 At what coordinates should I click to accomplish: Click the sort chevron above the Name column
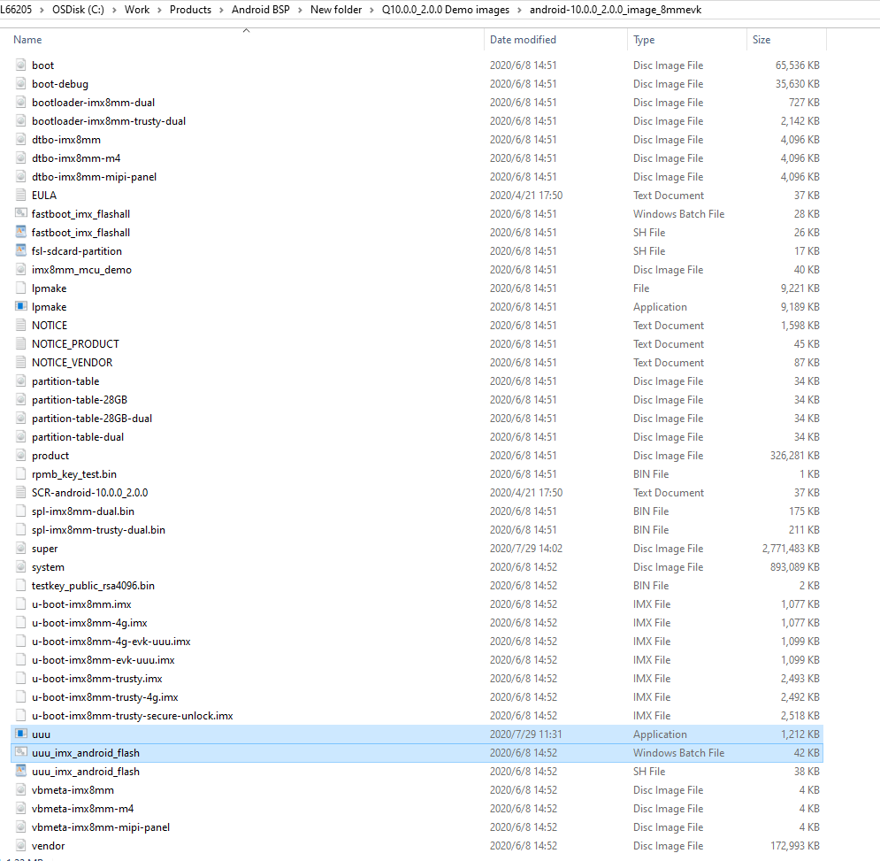(x=246, y=29)
